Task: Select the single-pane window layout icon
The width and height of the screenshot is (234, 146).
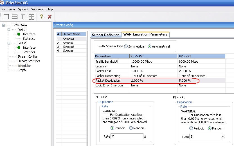Action: (6, 17)
